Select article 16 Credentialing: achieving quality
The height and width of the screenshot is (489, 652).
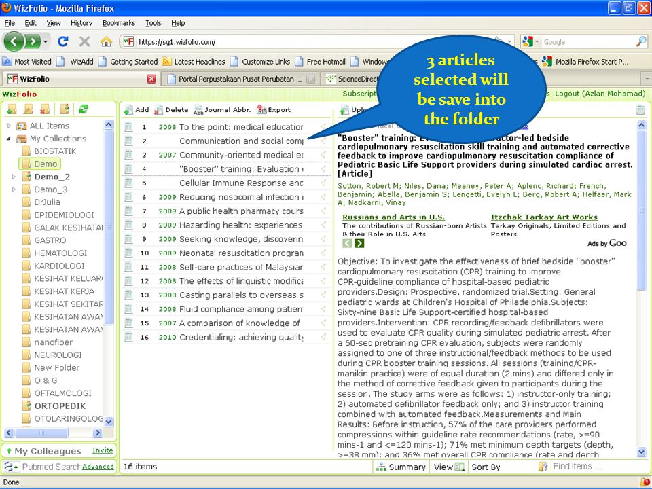(225, 337)
